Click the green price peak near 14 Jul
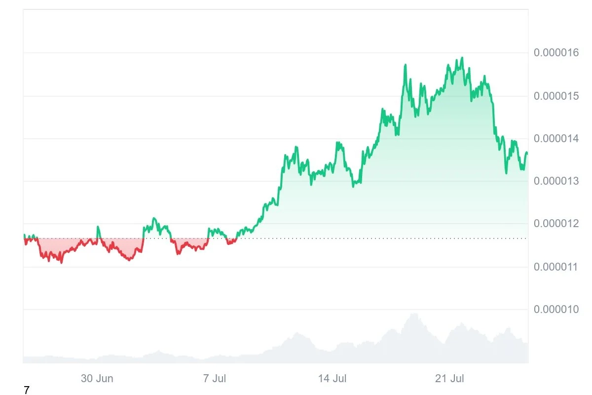Screen dimensions: 592x395 point(338,143)
